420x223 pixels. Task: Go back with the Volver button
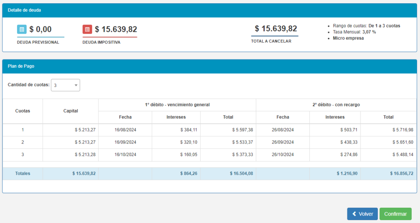click(x=362, y=214)
